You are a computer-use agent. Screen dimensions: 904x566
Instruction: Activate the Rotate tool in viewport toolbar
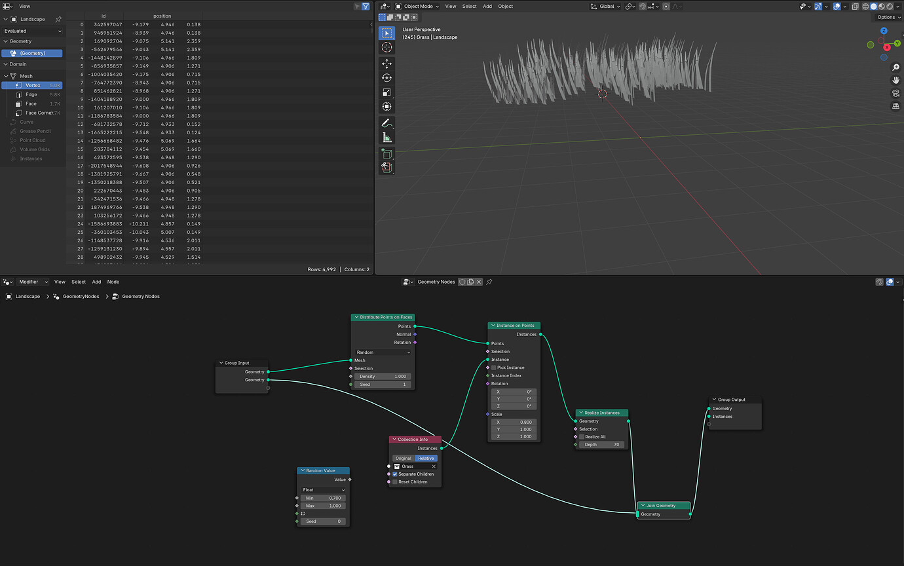point(386,78)
